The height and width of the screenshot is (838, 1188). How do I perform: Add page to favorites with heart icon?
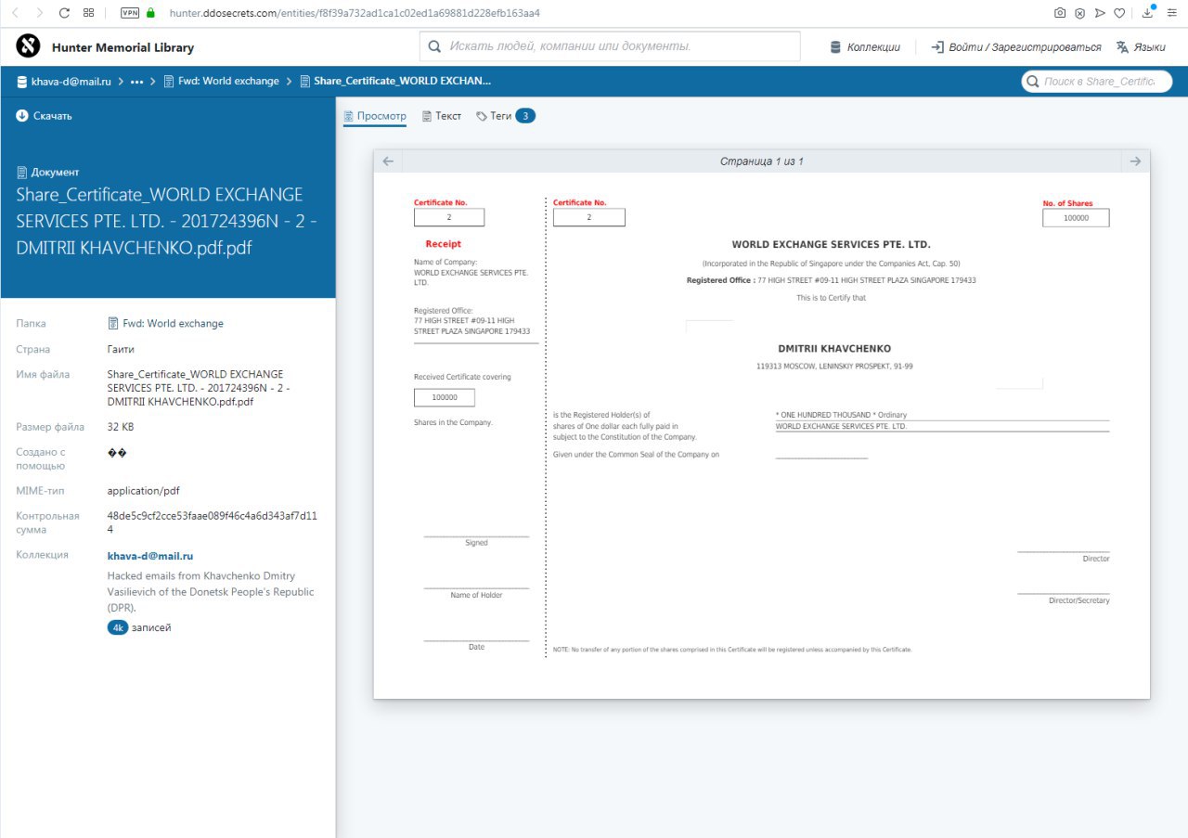point(1119,13)
